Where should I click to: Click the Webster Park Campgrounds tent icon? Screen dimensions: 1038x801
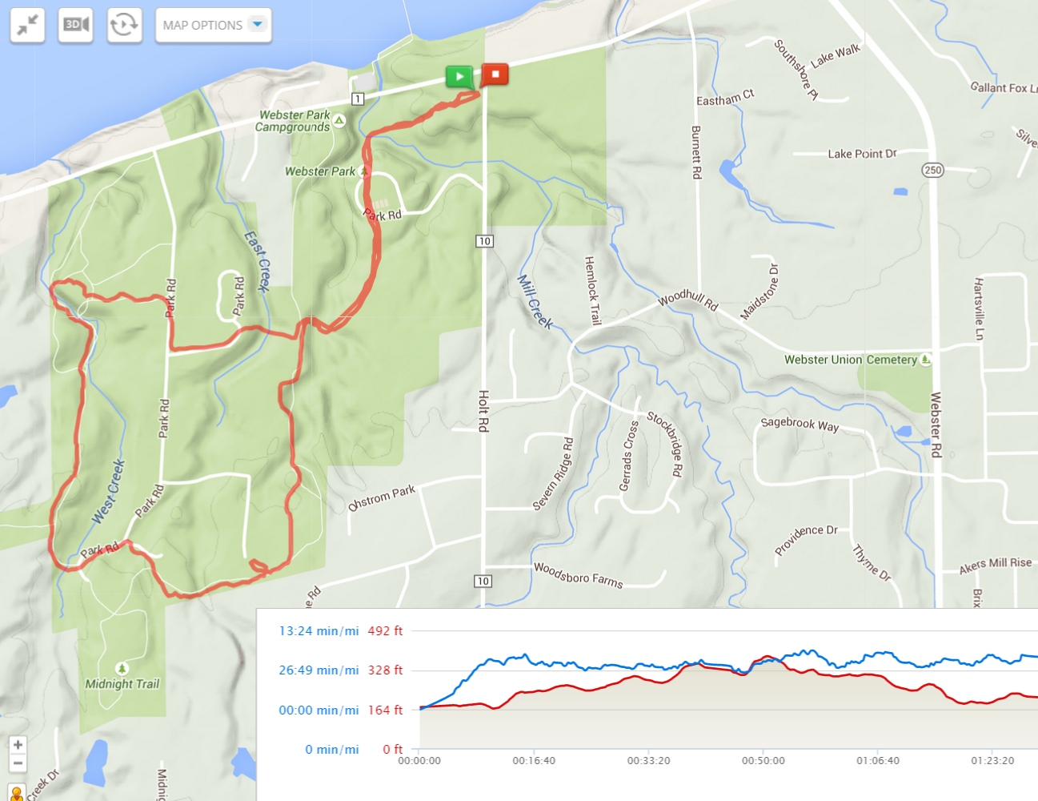click(339, 121)
